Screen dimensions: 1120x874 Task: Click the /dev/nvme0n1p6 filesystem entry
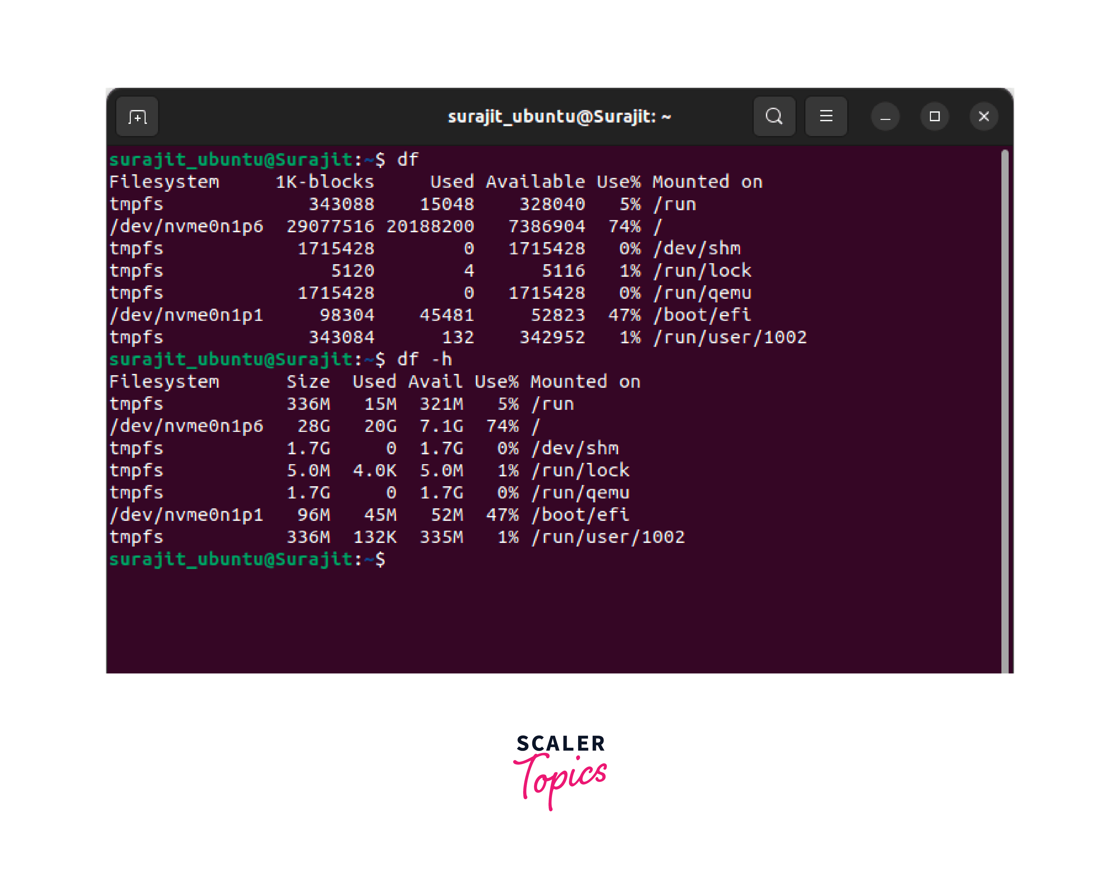point(187,226)
